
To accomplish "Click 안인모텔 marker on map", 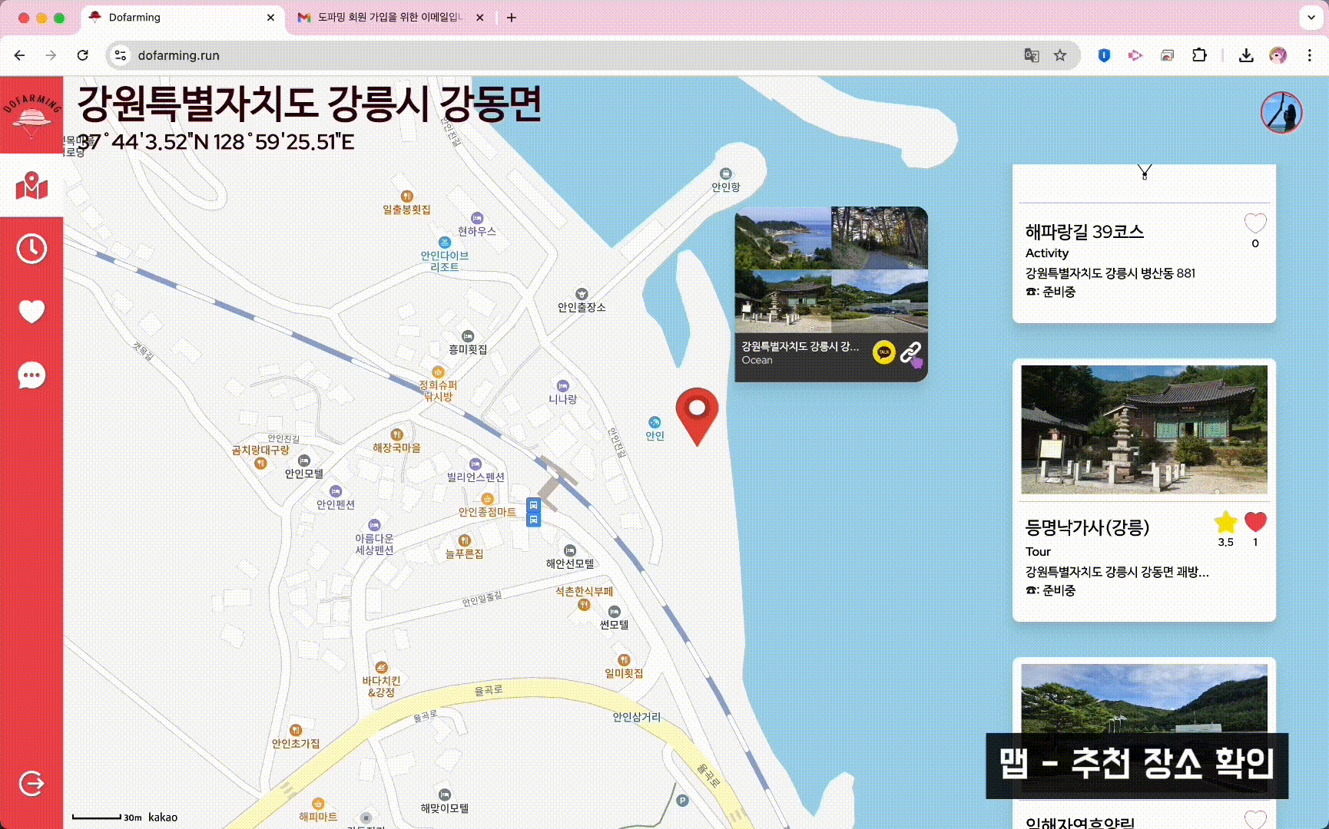I will (x=304, y=461).
